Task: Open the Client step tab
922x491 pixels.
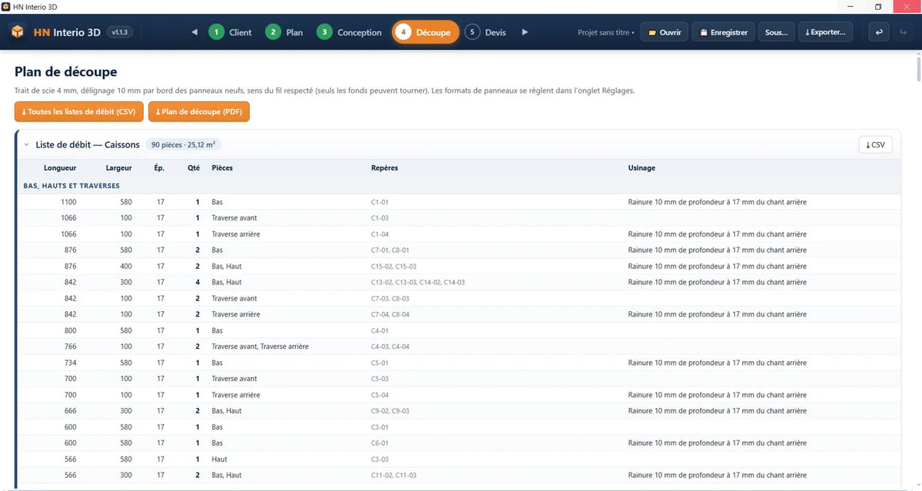Action: tap(230, 32)
